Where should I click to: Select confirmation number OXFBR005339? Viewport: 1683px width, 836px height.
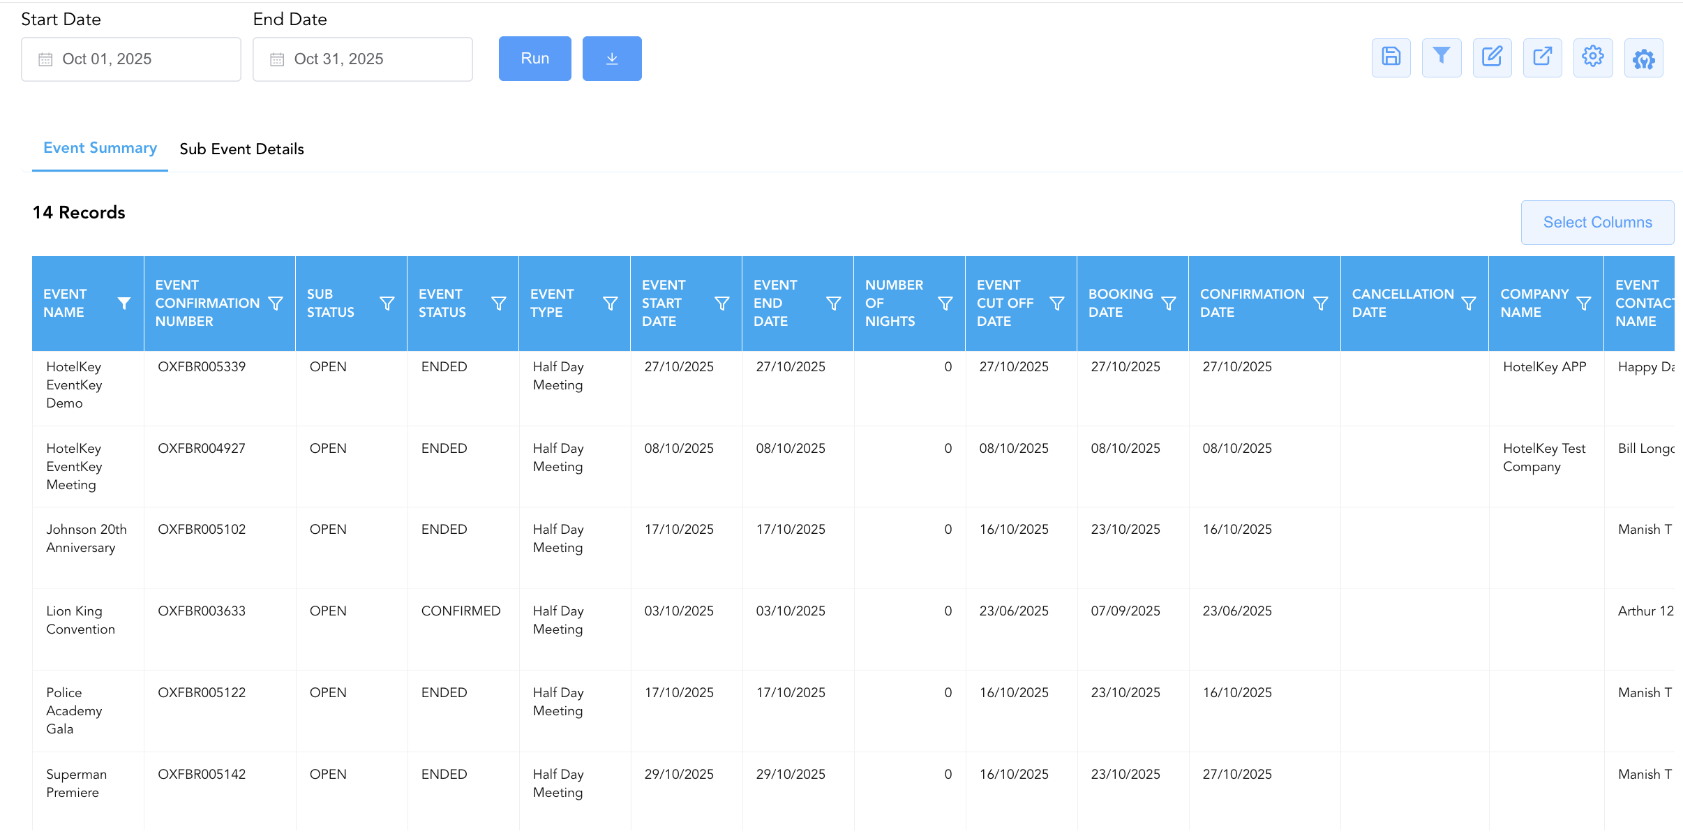(202, 366)
